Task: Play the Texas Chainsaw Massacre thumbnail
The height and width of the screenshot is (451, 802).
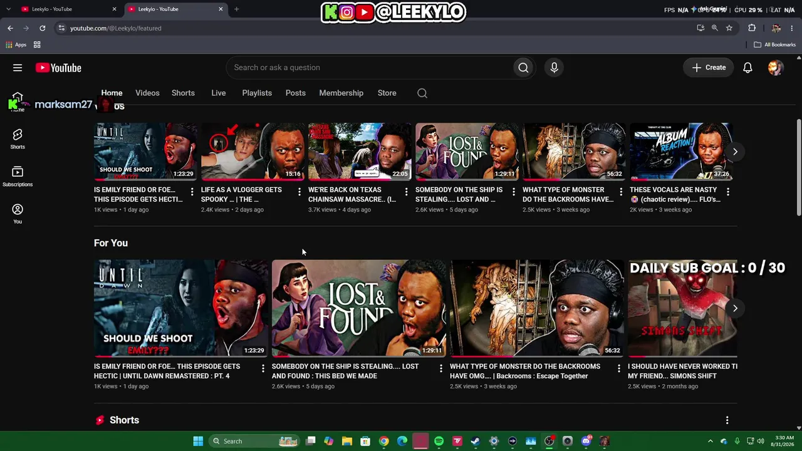Action: tap(360, 152)
